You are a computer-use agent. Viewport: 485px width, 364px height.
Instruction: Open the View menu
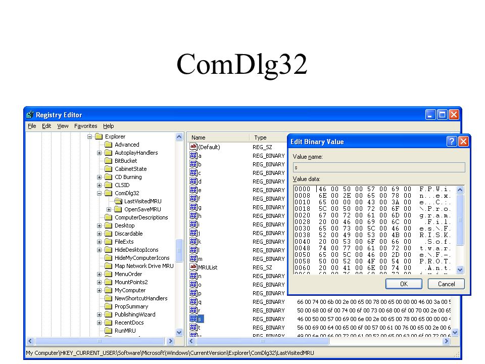point(63,126)
